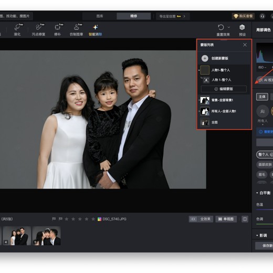Collapse the 人物1-整个人 mask group
Image resolution: width=273 pixels, height=273 pixels.
point(199,70)
